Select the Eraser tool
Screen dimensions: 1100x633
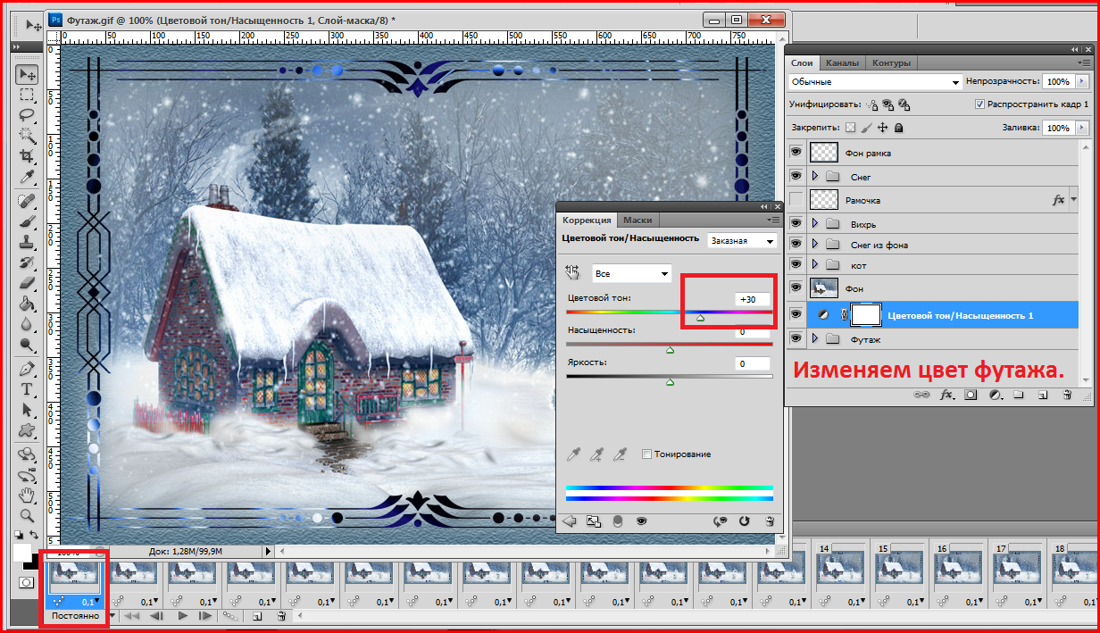click(x=28, y=282)
